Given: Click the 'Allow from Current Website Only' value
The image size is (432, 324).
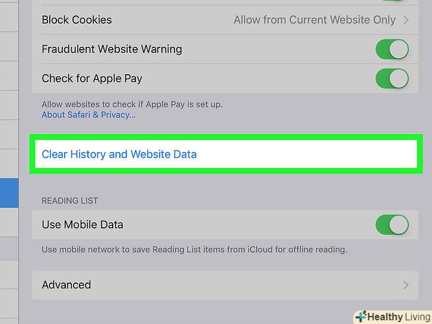Looking at the screenshot, I should (314, 20).
